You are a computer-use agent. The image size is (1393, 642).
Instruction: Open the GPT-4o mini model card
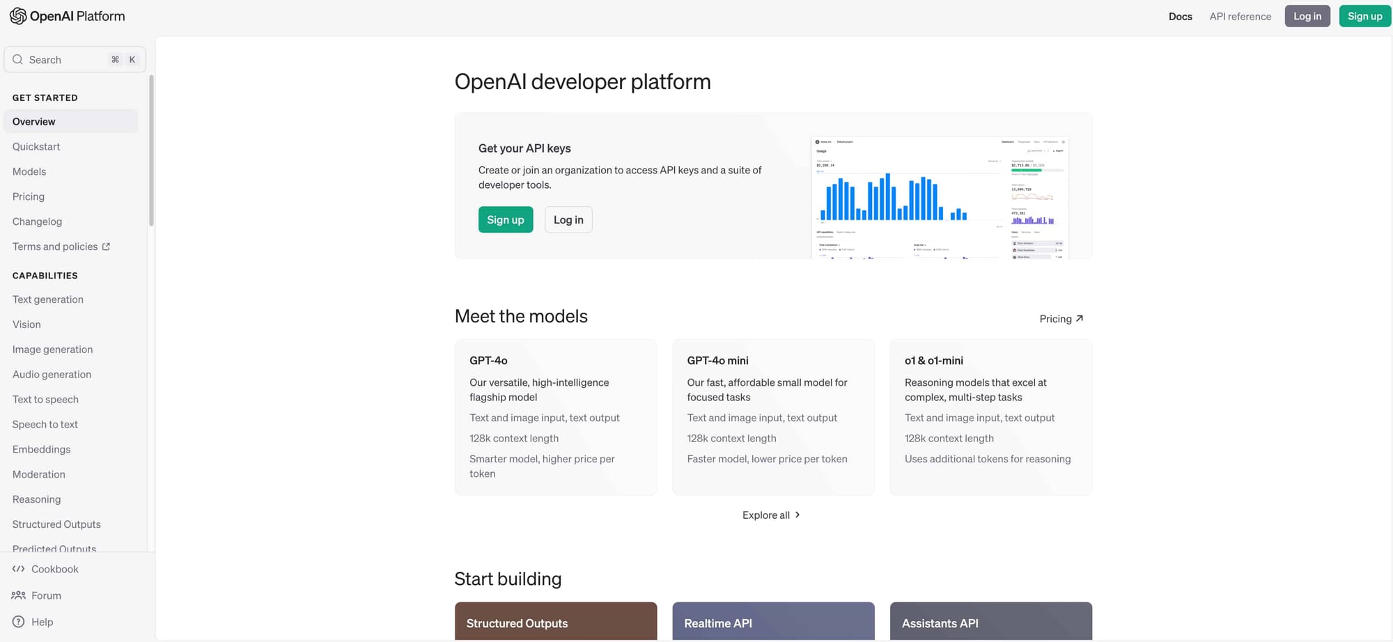(x=773, y=417)
